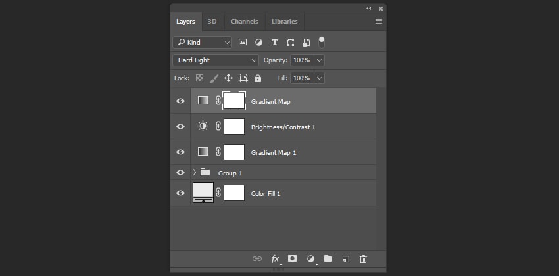The width and height of the screenshot is (559, 276).
Task: Lock artboard nesting icon
Action: point(243,78)
